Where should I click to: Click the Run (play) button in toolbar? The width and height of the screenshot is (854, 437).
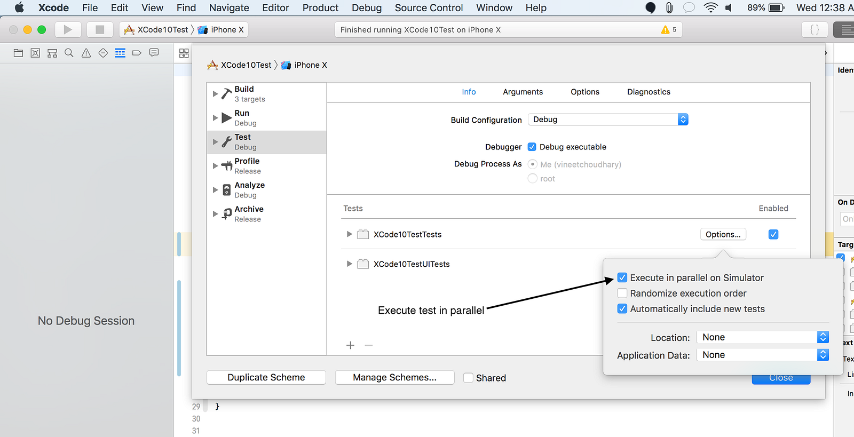pyautogui.click(x=68, y=30)
